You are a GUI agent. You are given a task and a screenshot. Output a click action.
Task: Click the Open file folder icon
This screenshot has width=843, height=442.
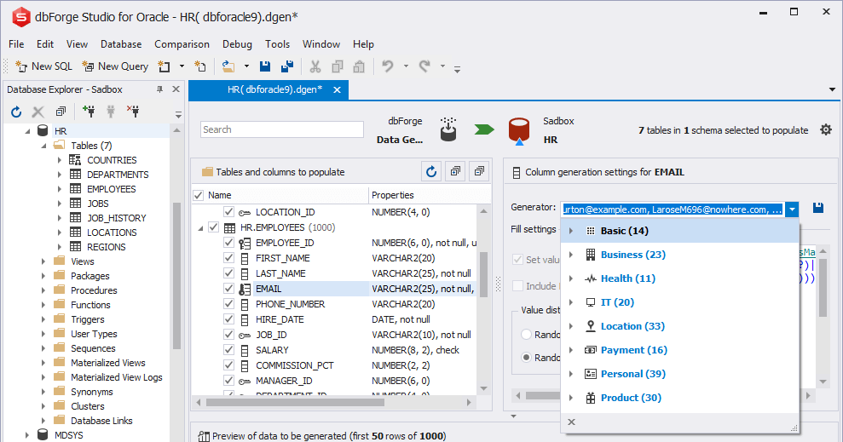tap(228, 66)
